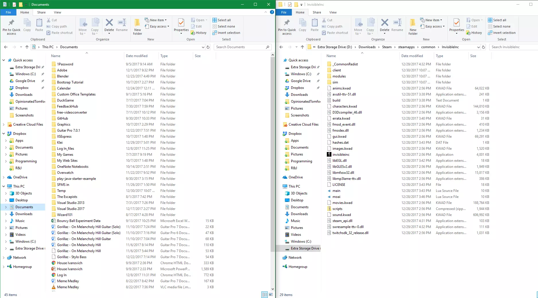Click the This PC breadcrumb in Documents address bar

[48, 47]
